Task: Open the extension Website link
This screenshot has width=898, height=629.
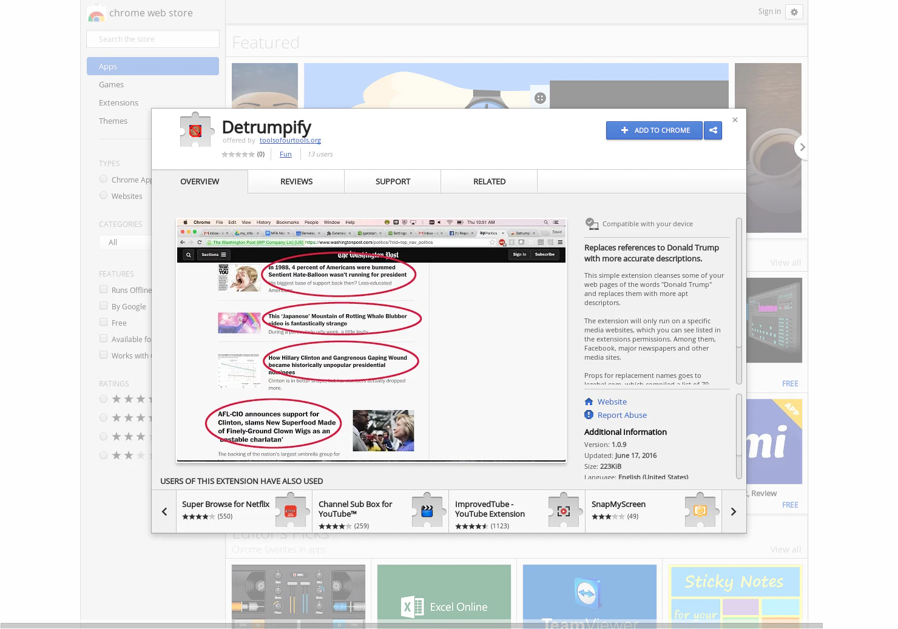Action: click(612, 402)
